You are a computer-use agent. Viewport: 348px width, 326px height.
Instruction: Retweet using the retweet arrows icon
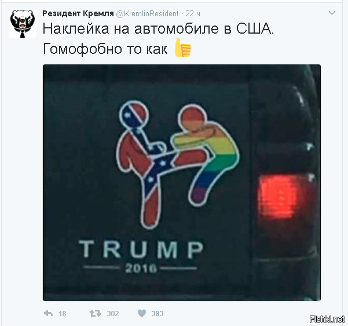pos(95,313)
